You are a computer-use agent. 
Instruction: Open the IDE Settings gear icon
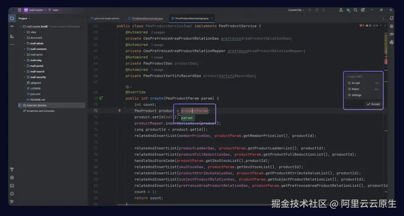[x=362, y=10]
